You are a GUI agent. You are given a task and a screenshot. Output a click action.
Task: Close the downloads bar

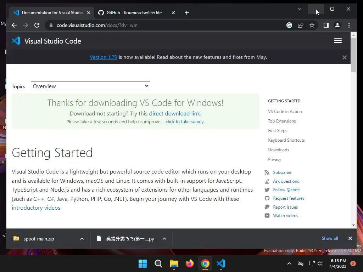350,238
